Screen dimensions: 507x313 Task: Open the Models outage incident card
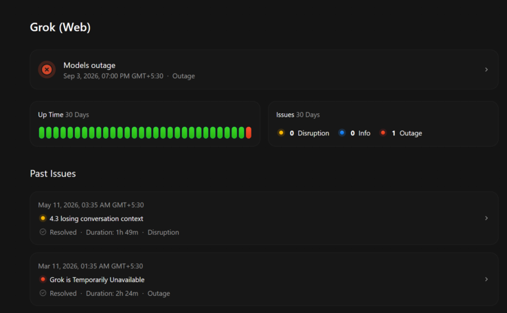[x=264, y=69]
